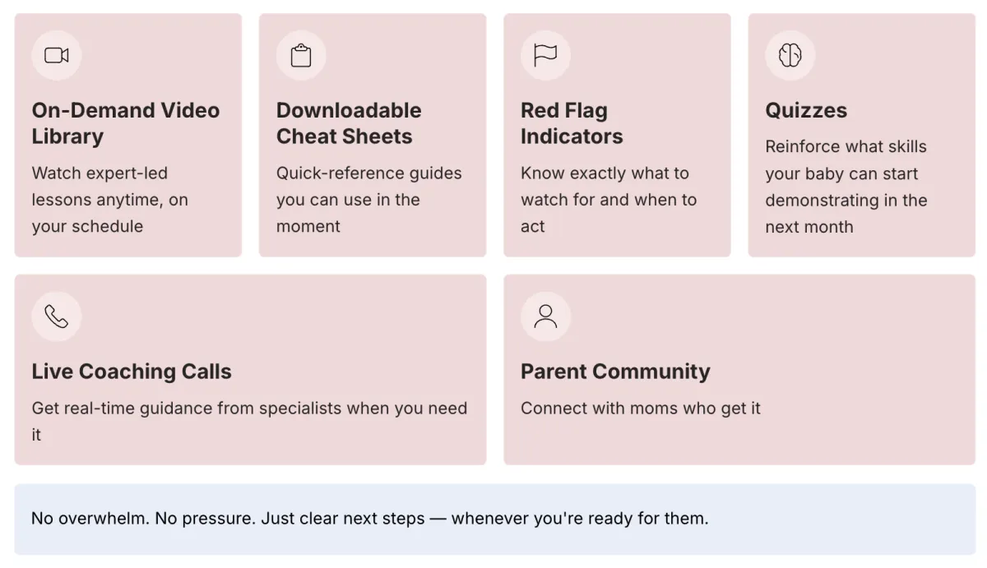Click the flag icon for Red Flag Indicators

[545, 55]
